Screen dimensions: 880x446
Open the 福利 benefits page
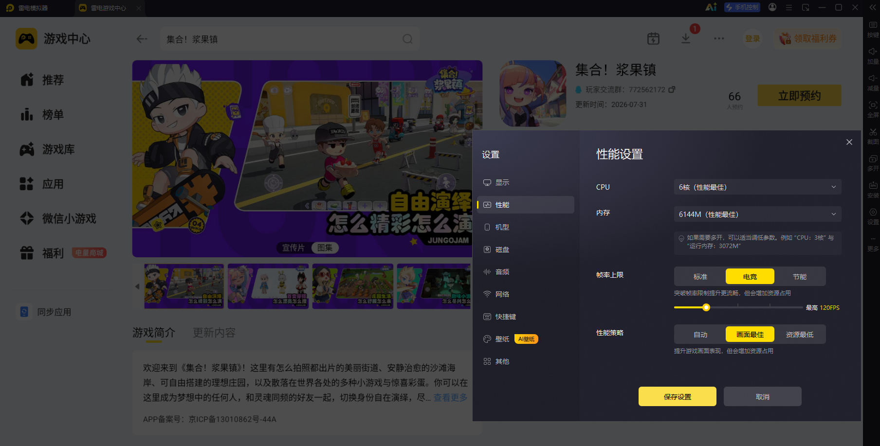point(42,253)
